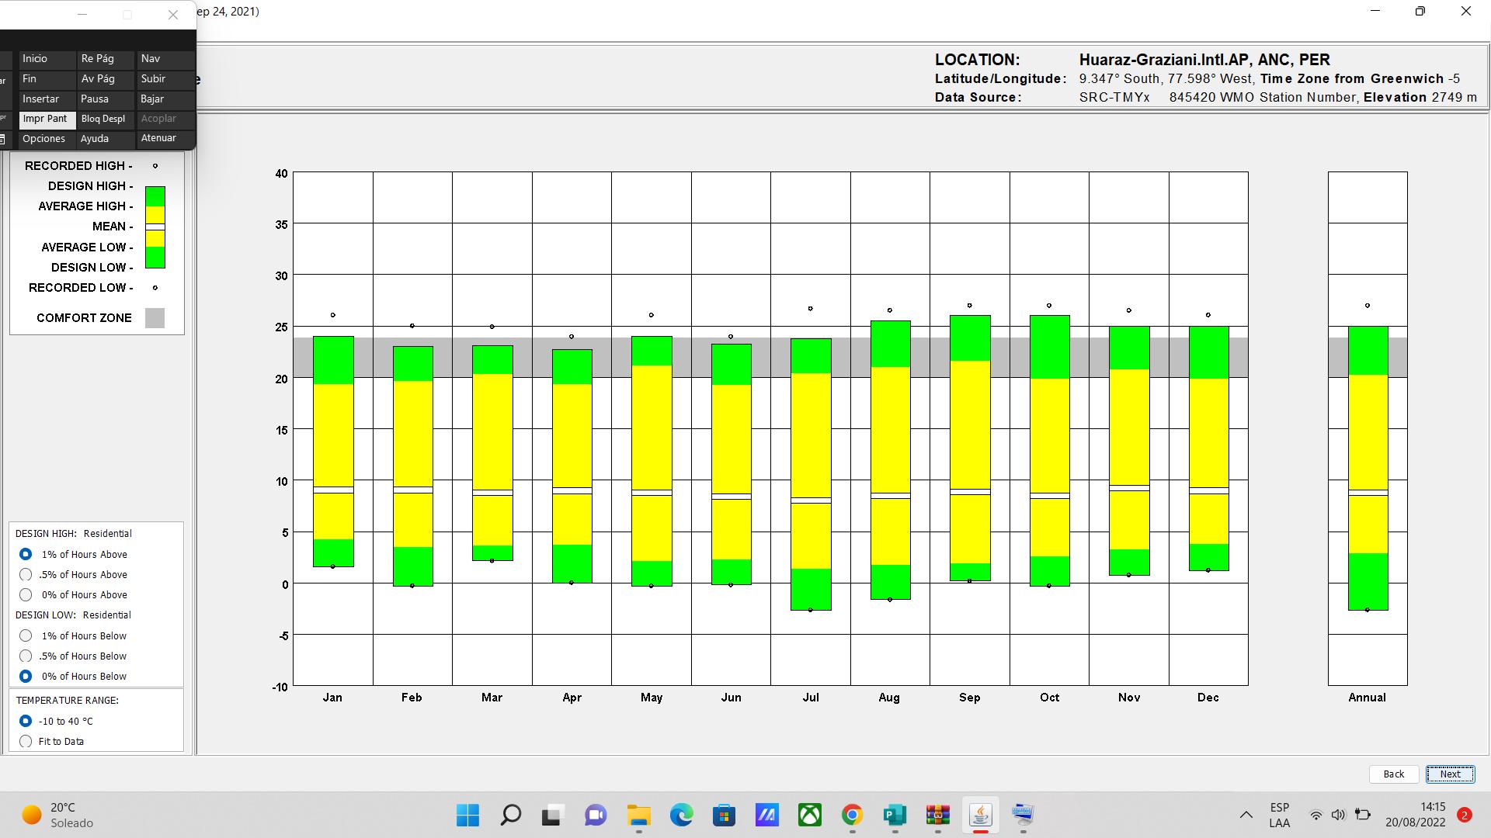Click the Next button

coord(1450,774)
